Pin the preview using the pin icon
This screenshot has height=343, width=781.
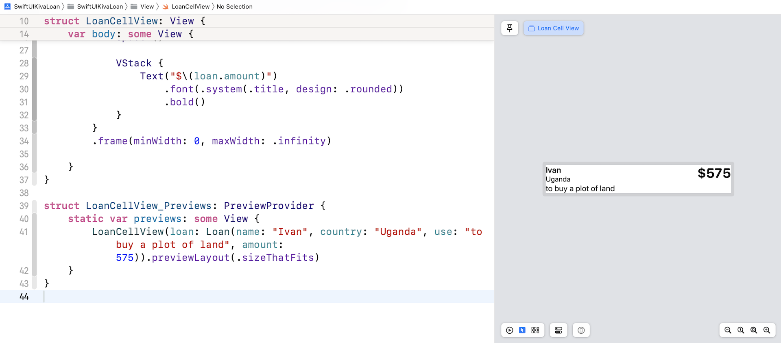pos(509,28)
